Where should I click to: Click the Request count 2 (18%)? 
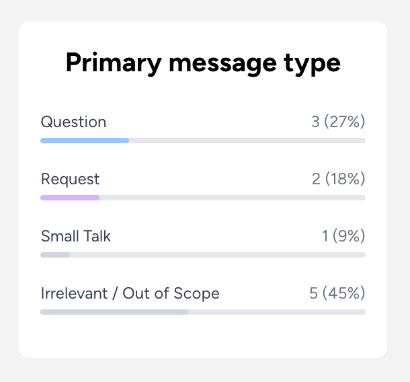point(338,179)
